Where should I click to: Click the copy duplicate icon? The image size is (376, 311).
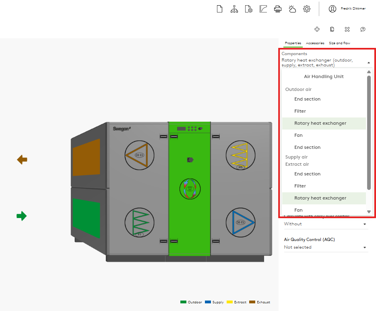click(332, 29)
